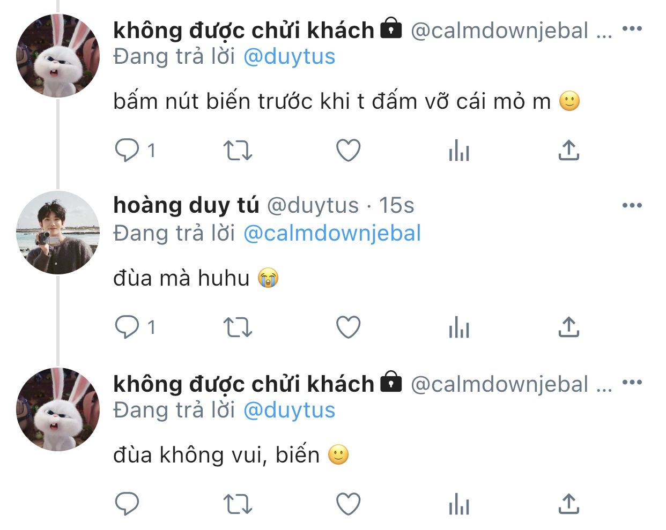Open hoàng duy tú profile picture

point(58,233)
